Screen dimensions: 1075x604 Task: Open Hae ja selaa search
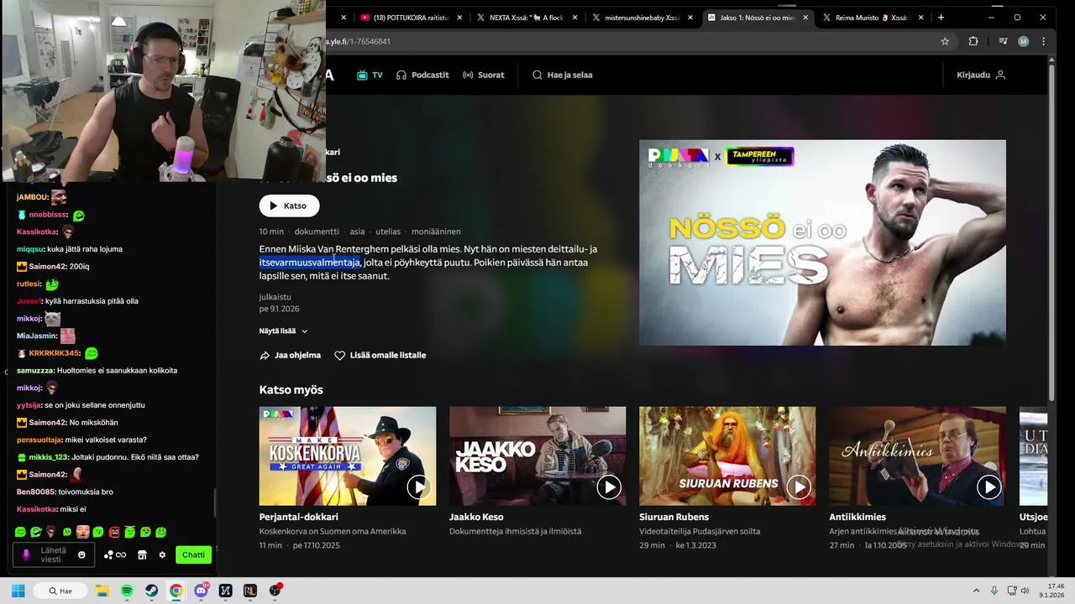(562, 75)
